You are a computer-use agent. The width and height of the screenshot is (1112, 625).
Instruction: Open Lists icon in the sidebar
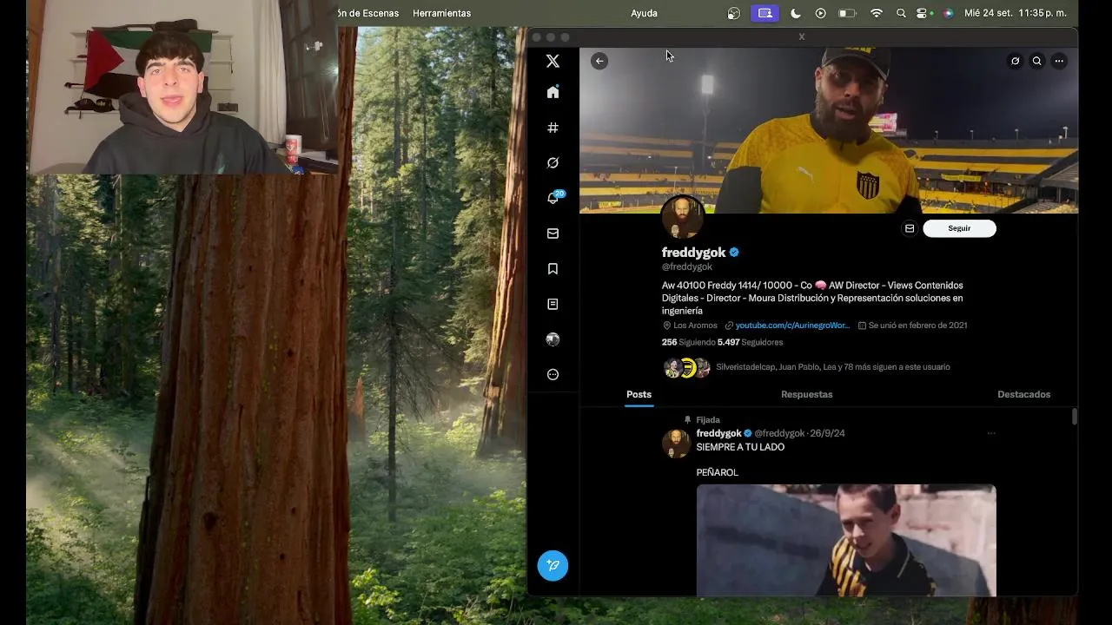[553, 304]
